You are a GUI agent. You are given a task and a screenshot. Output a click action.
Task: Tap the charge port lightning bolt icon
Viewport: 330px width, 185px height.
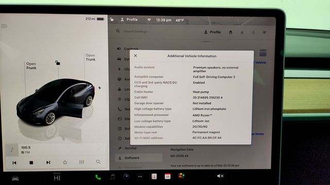pyautogui.click(x=100, y=88)
